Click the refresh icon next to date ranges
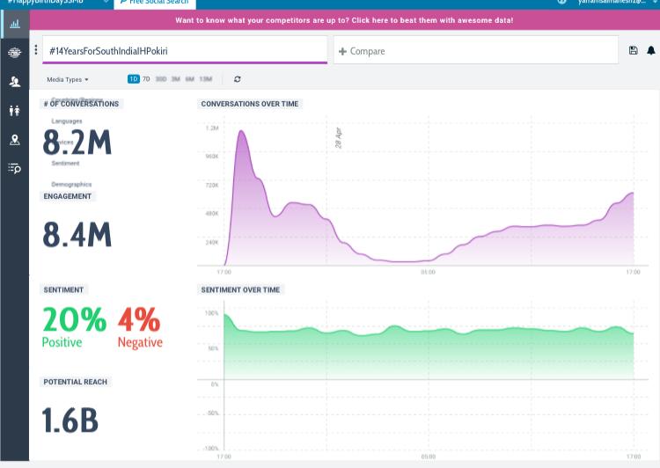660x468 pixels. point(238,79)
